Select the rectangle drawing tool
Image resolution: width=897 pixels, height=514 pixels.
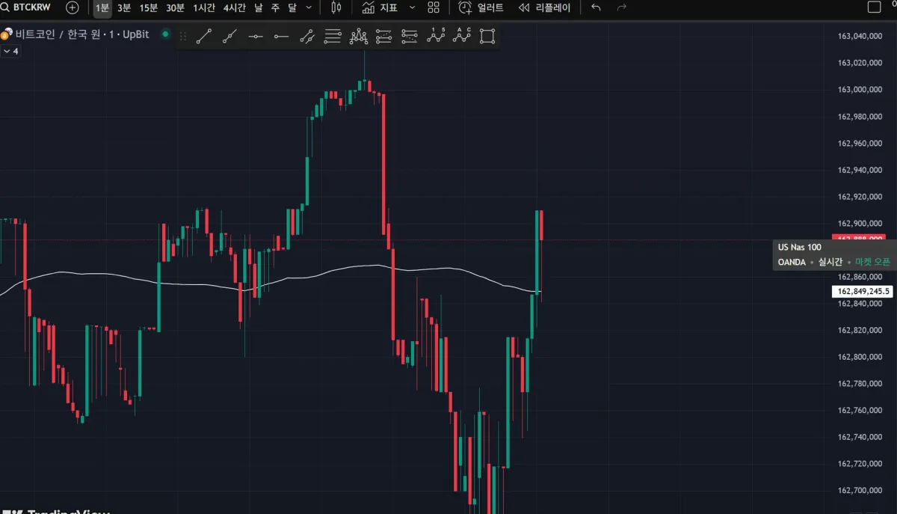tap(487, 36)
